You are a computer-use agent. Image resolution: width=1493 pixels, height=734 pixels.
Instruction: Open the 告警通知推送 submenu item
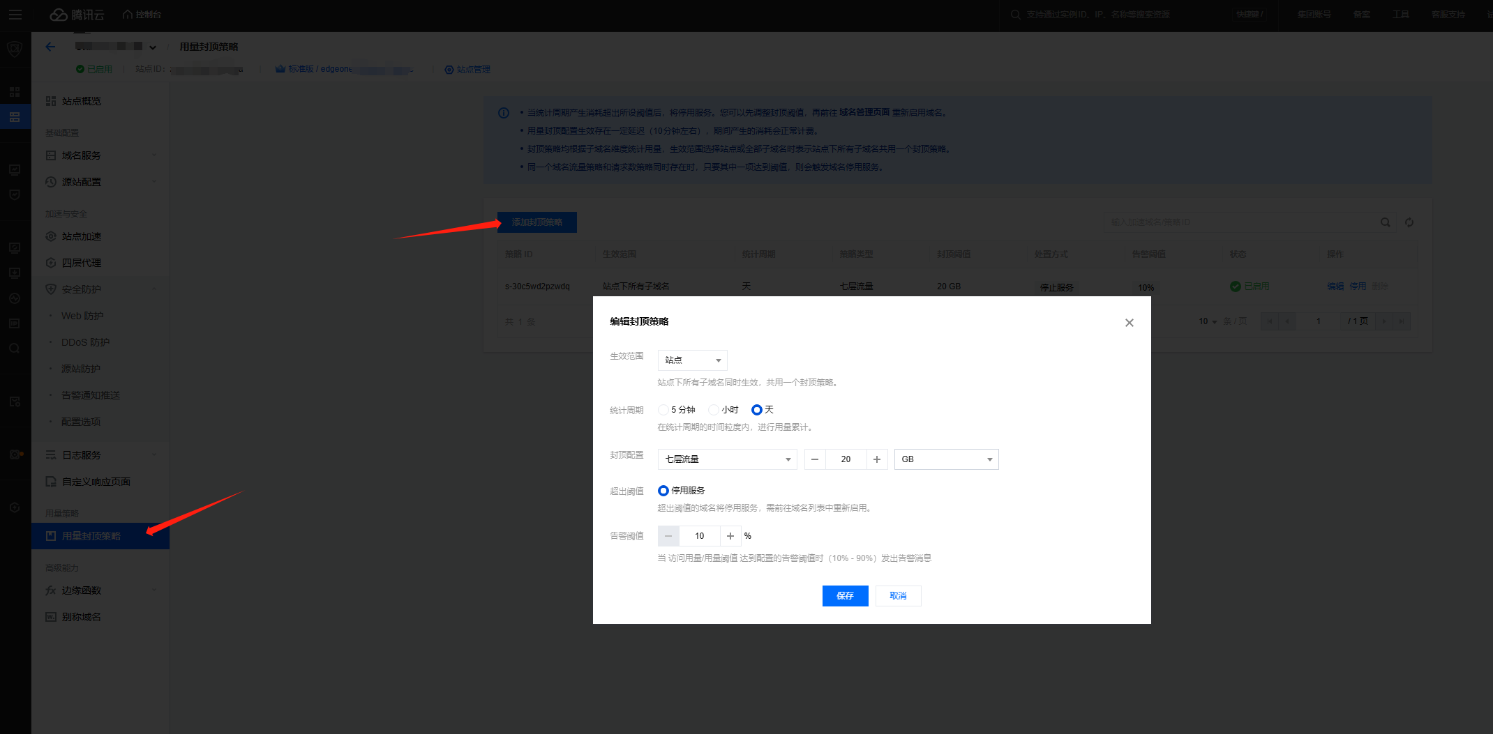coord(91,395)
